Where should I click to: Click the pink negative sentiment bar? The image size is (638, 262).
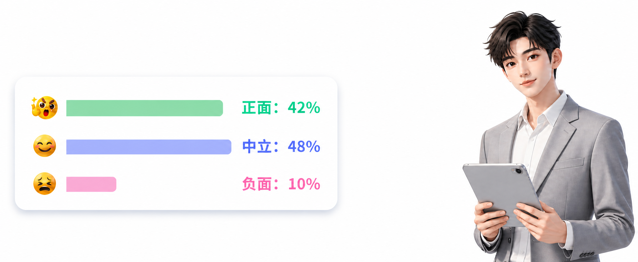91,184
